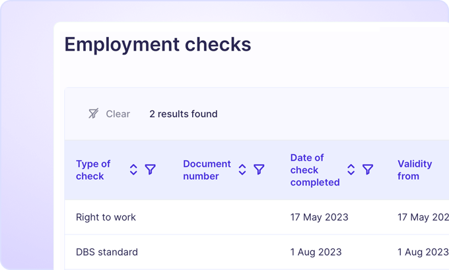Click the 17 May 2023 completed date cell
Viewport: 449px width, 270px height.
pos(319,217)
